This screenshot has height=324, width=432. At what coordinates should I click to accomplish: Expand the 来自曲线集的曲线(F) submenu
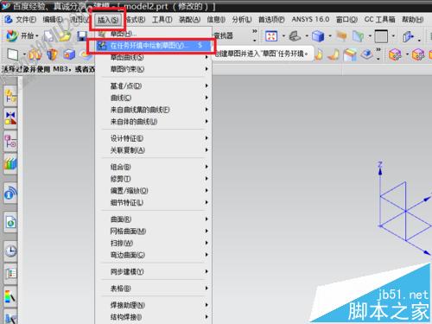[x=154, y=110]
